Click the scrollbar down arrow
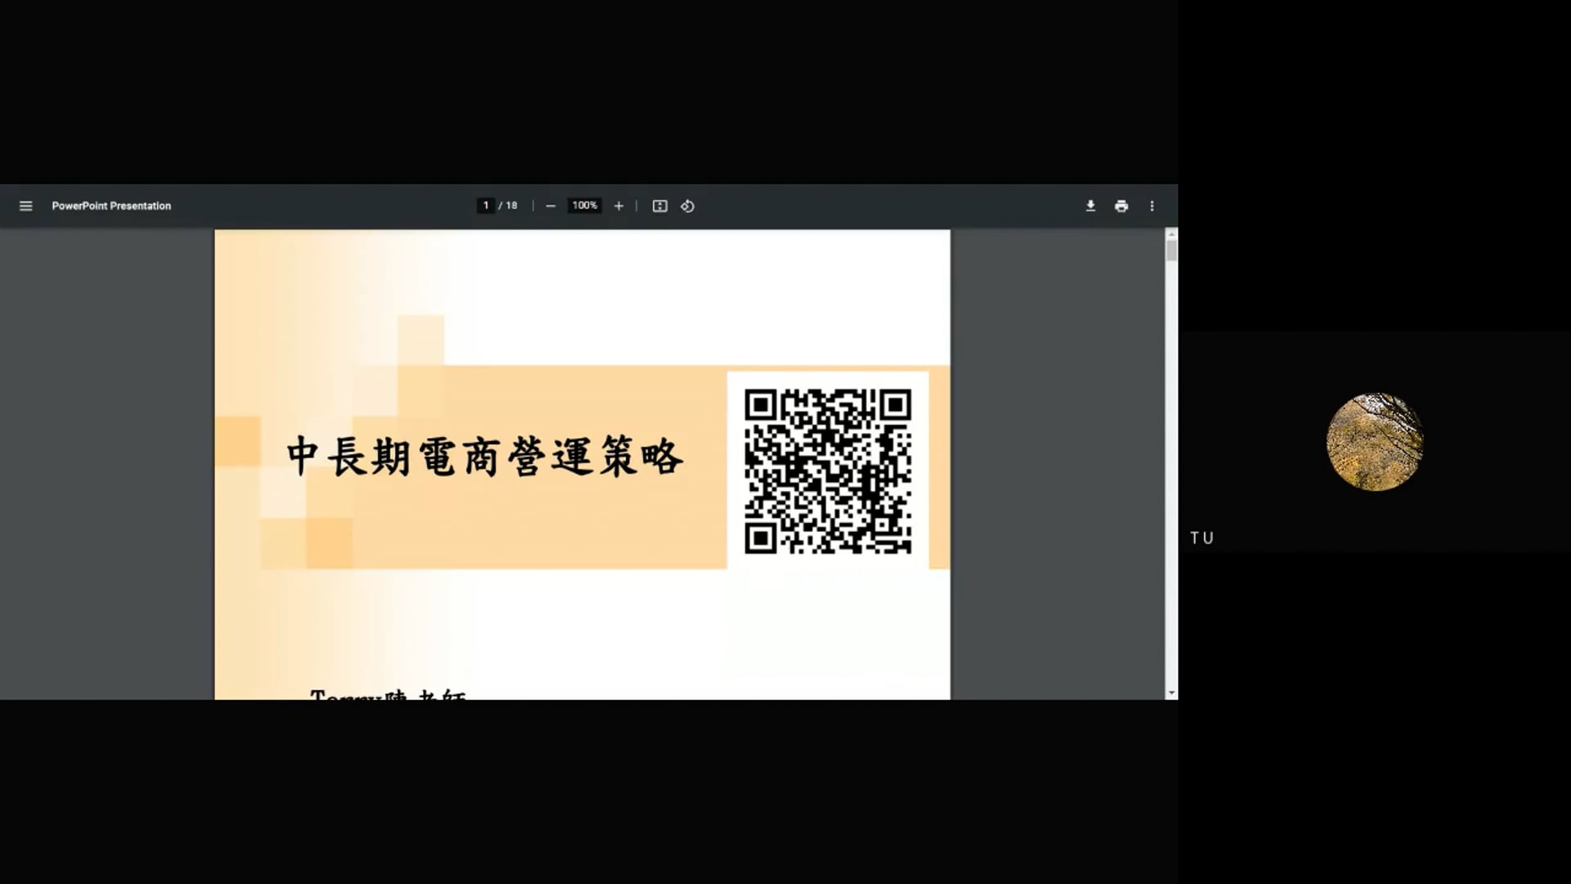 1172,693
